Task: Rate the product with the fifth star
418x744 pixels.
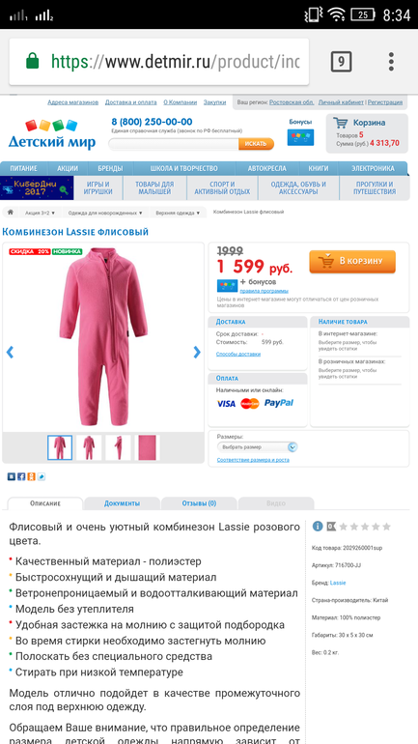Action: [387, 527]
